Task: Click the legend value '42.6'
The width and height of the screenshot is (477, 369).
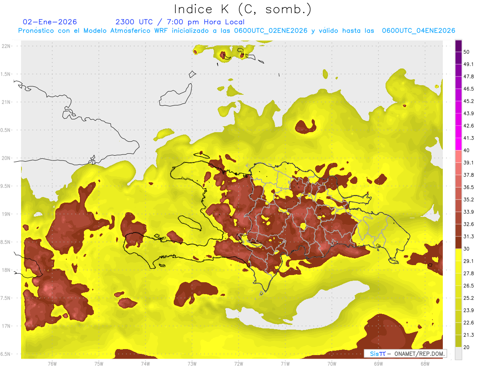Action: pos(469,126)
